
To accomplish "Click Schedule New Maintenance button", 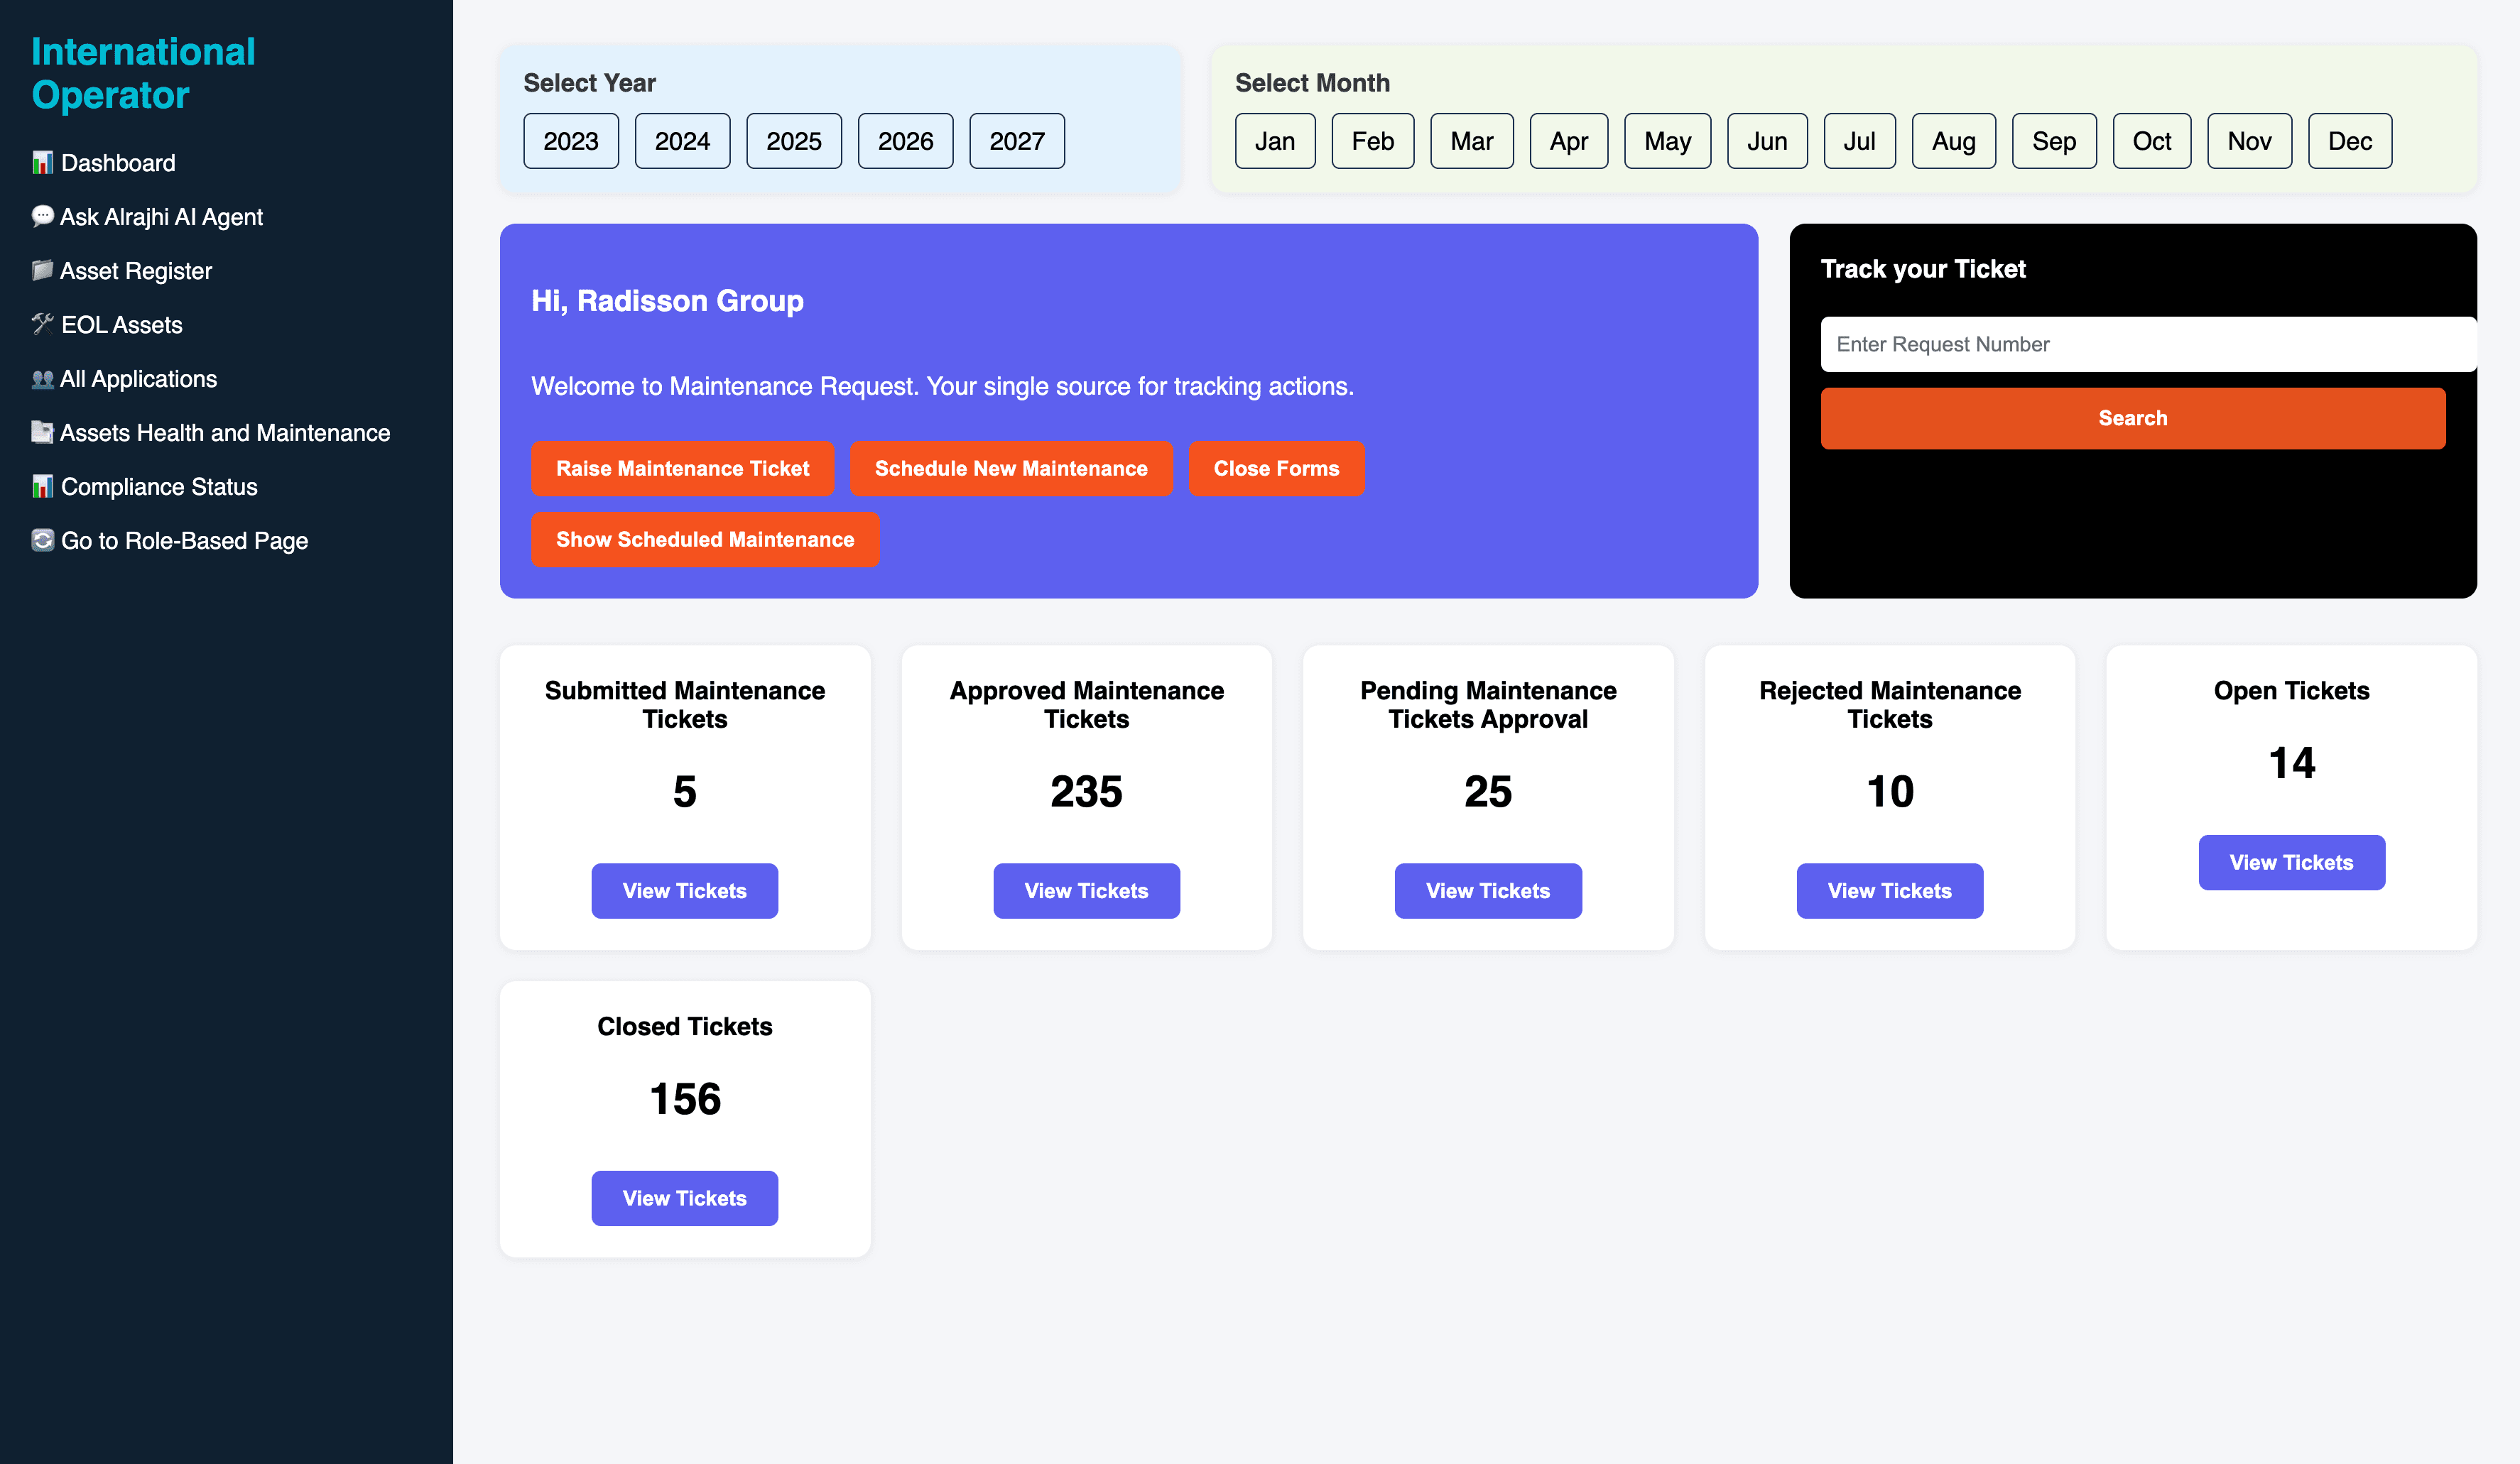I will click(x=1011, y=469).
